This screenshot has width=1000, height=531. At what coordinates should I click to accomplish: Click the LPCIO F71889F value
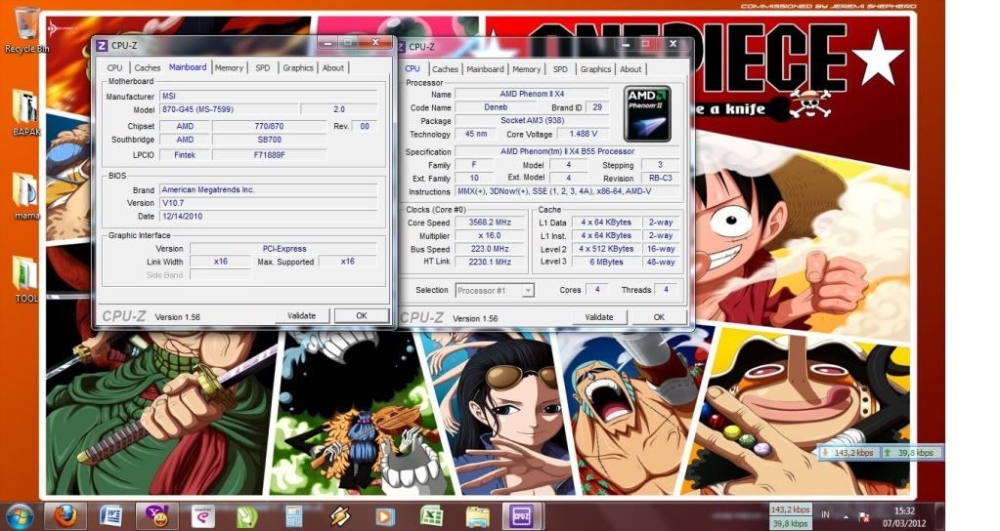click(269, 155)
